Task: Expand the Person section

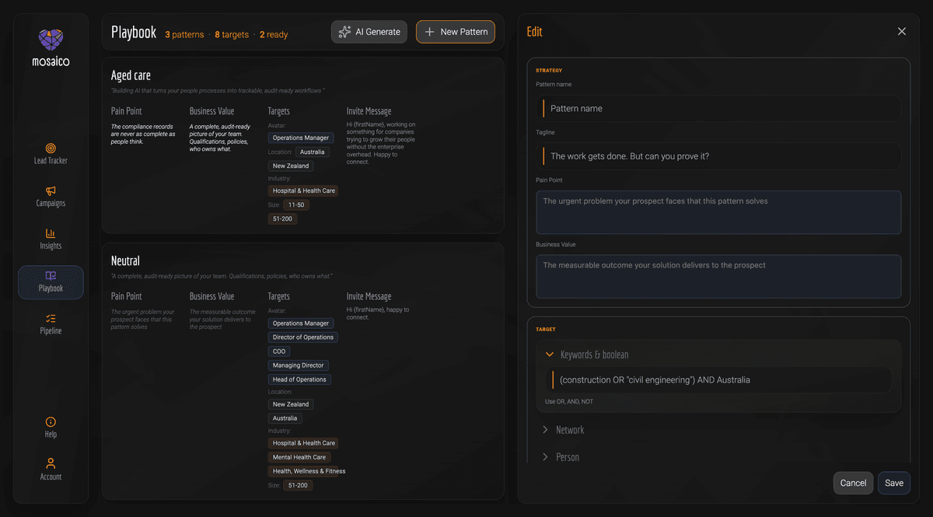Action: (x=546, y=457)
